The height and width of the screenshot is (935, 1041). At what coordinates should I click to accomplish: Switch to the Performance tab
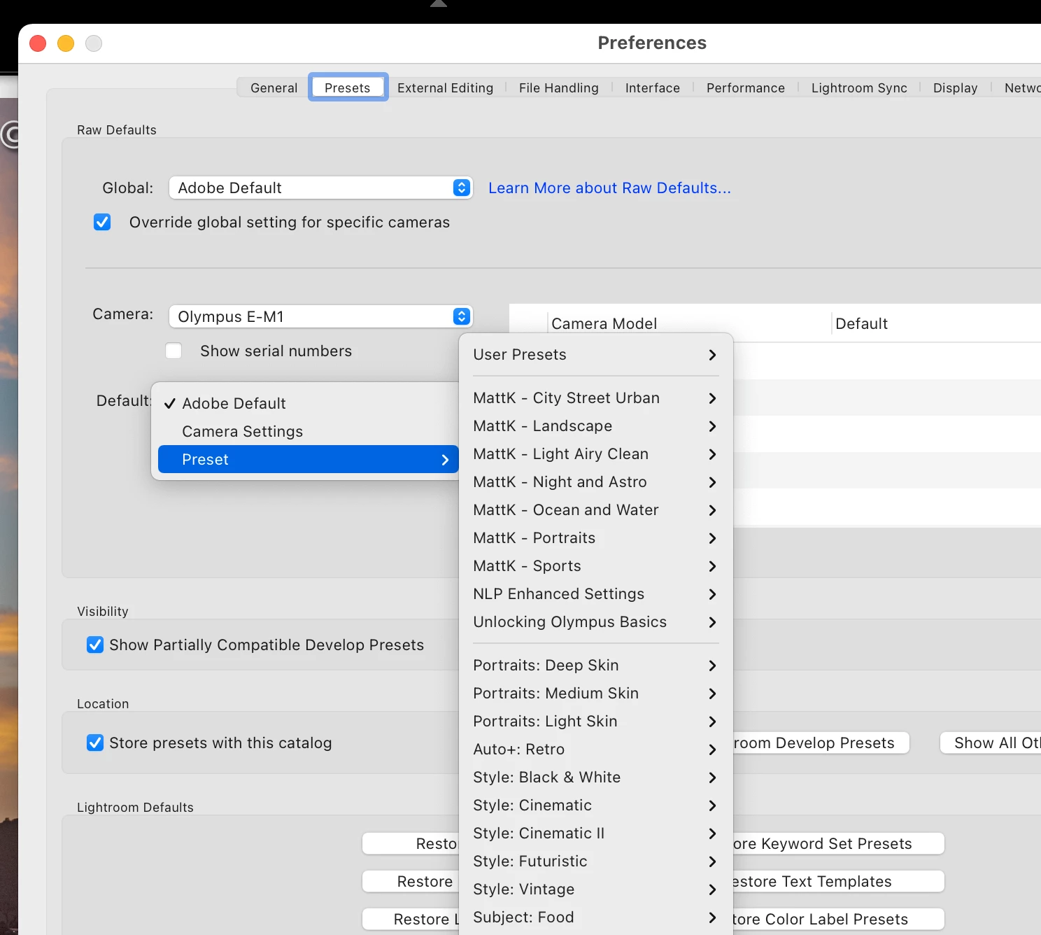click(745, 87)
